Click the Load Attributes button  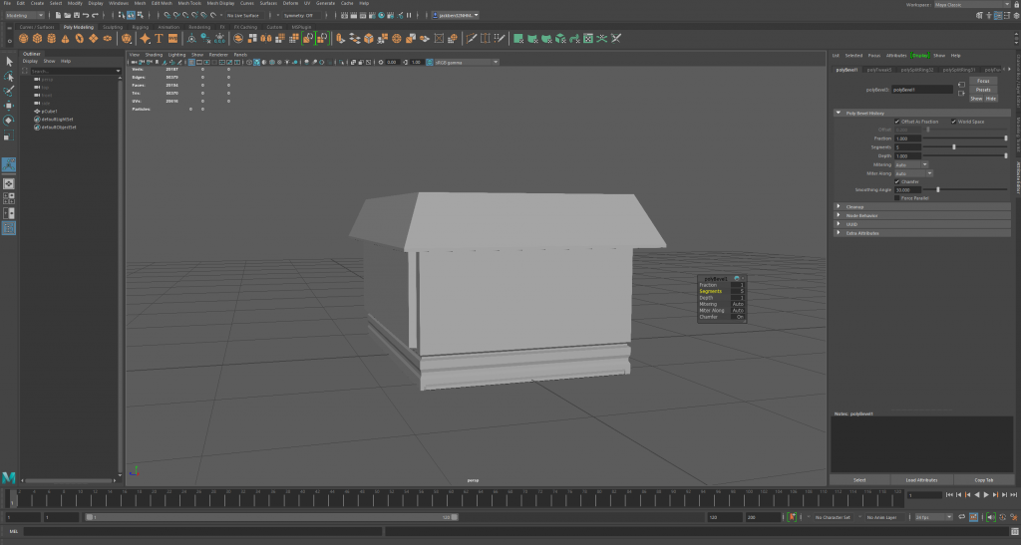pyautogui.click(x=921, y=479)
